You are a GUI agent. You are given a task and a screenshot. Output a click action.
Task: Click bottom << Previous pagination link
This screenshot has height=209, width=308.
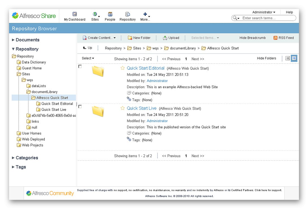click(171, 156)
